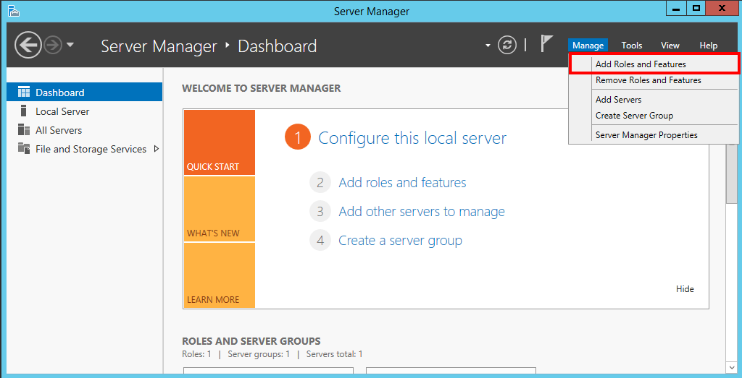Minimize the Server Manager window
Image resolution: width=742 pixels, height=378 pixels.
(677, 8)
